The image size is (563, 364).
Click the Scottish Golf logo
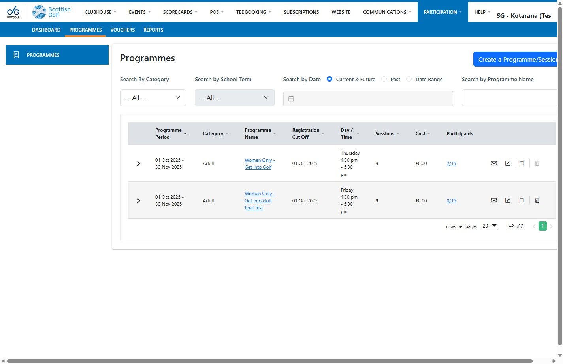point(51,12)
